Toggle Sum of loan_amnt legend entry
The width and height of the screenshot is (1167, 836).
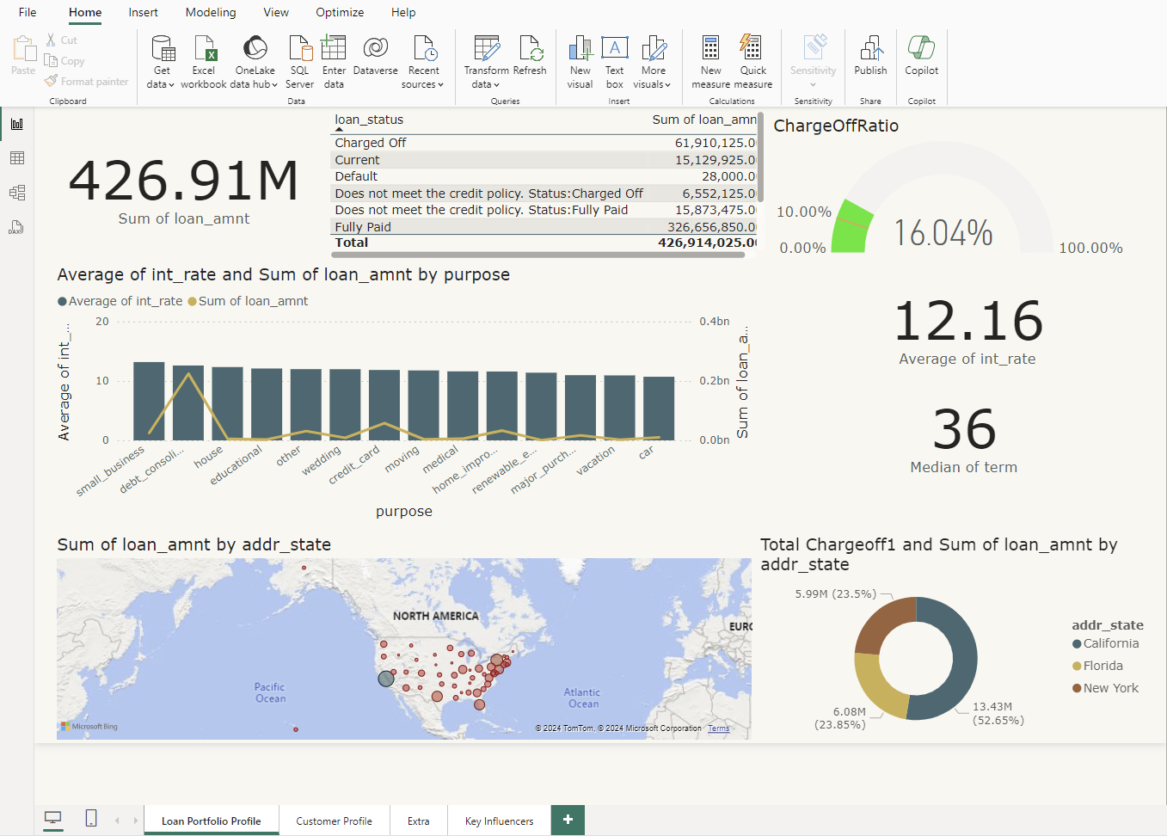point(248,301)
